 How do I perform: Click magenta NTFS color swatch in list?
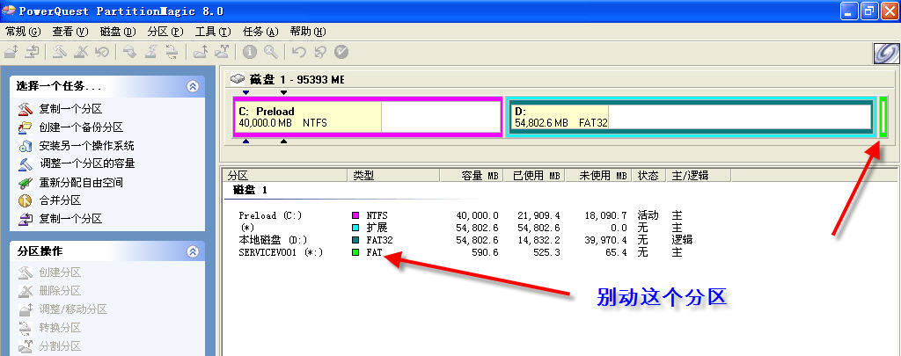355,216
